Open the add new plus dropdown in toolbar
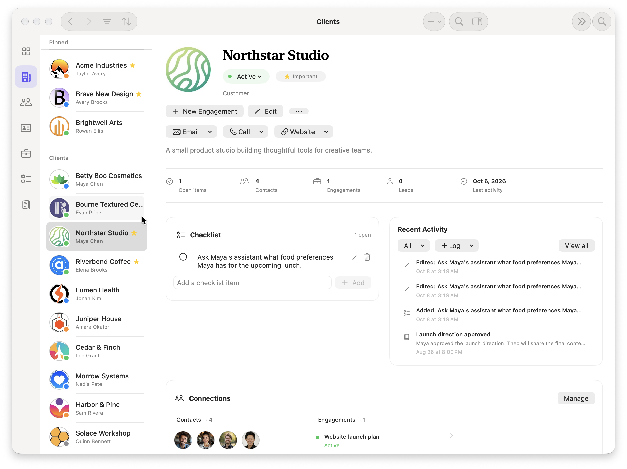Screen dimensions: 627x469 (x=434, y=21)
